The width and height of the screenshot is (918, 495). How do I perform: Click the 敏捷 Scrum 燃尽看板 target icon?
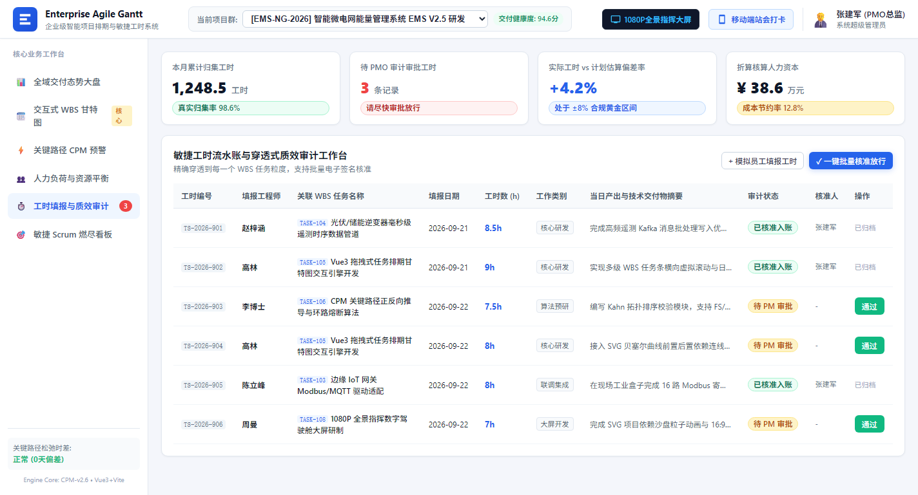pos(21,235)
